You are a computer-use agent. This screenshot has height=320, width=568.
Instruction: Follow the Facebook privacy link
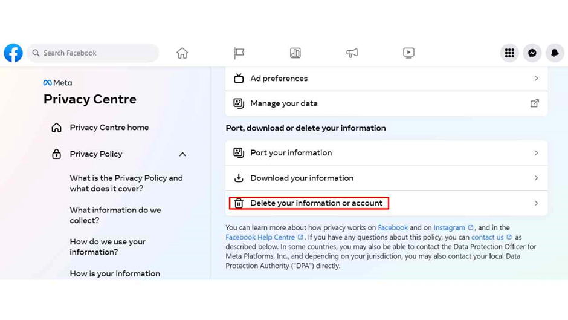click(x=393, y=228)
